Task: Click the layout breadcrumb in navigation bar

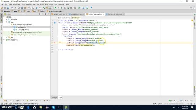Action: point(42,11)
